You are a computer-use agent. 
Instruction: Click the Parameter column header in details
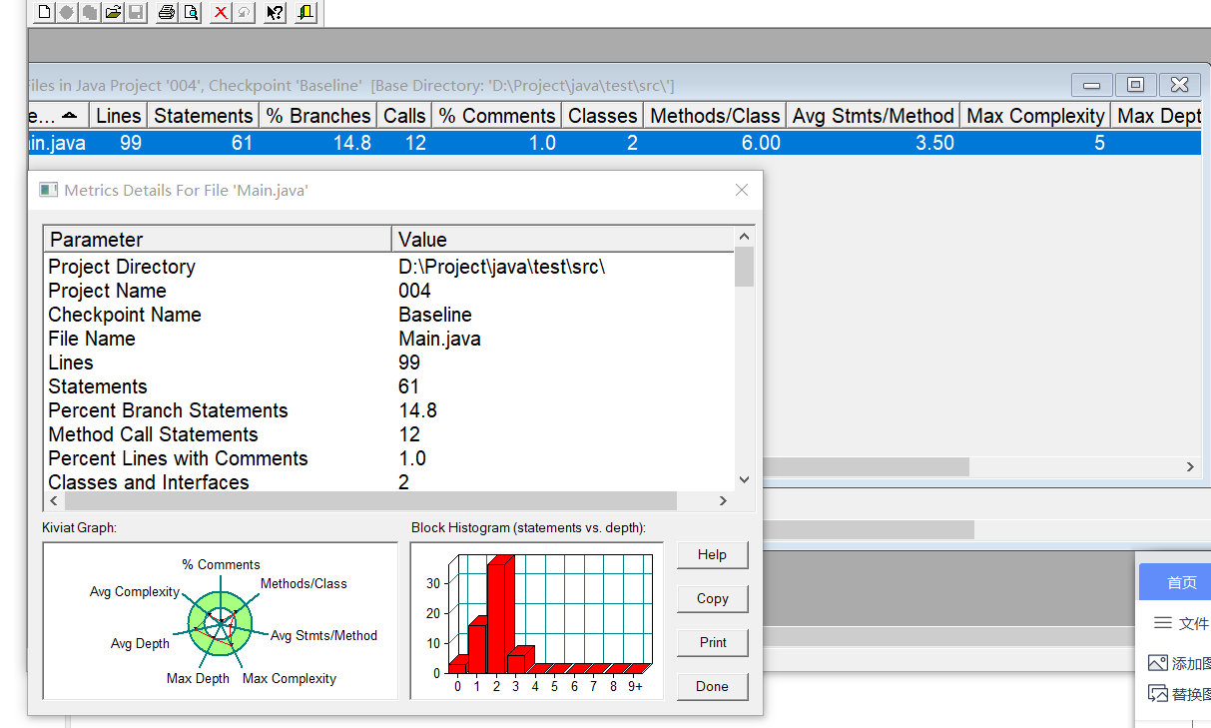coord(218,240)
